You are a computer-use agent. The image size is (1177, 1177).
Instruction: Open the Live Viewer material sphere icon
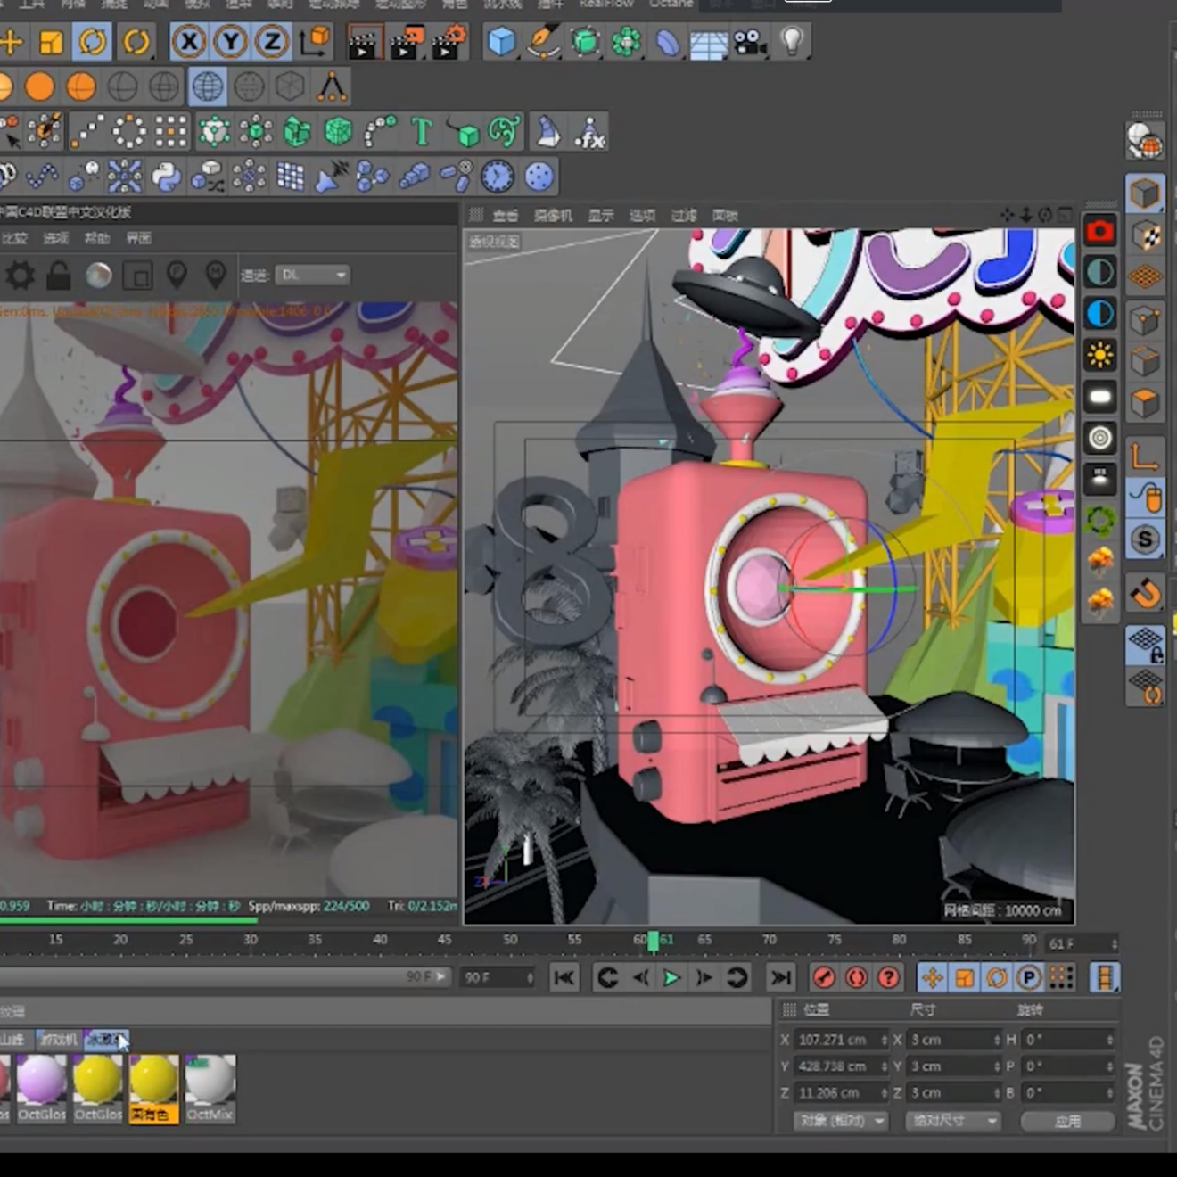pyautogui.click(x=98, y=276)
